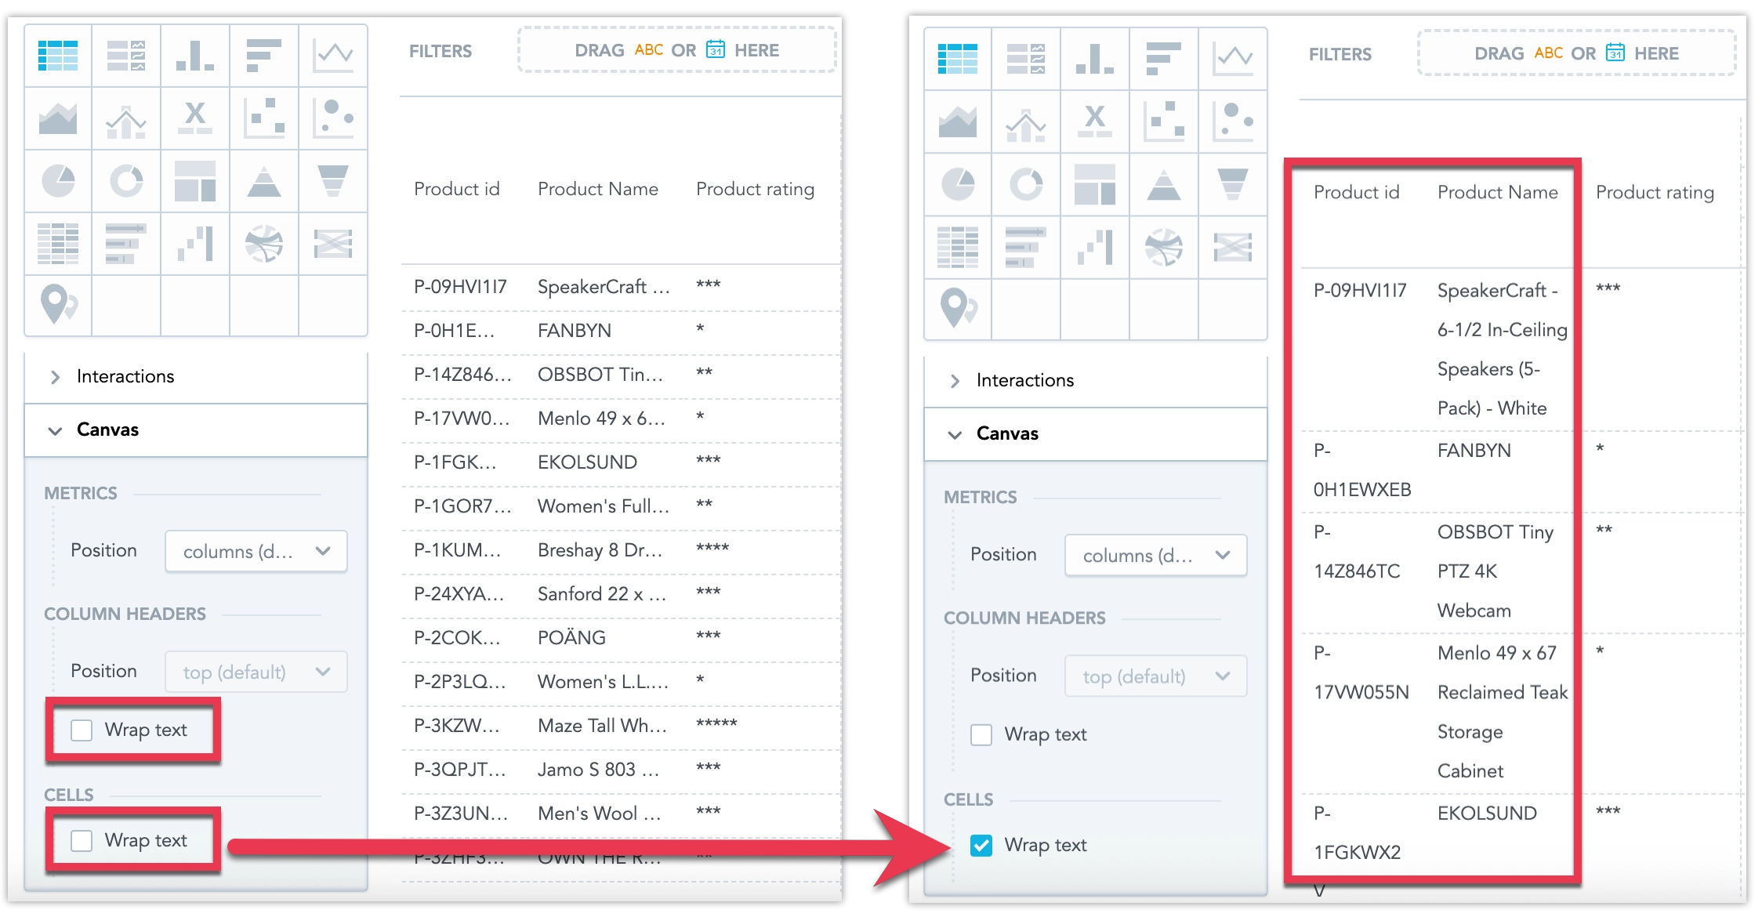Uncheck the checked cells Wrap text box

(981, 845)
